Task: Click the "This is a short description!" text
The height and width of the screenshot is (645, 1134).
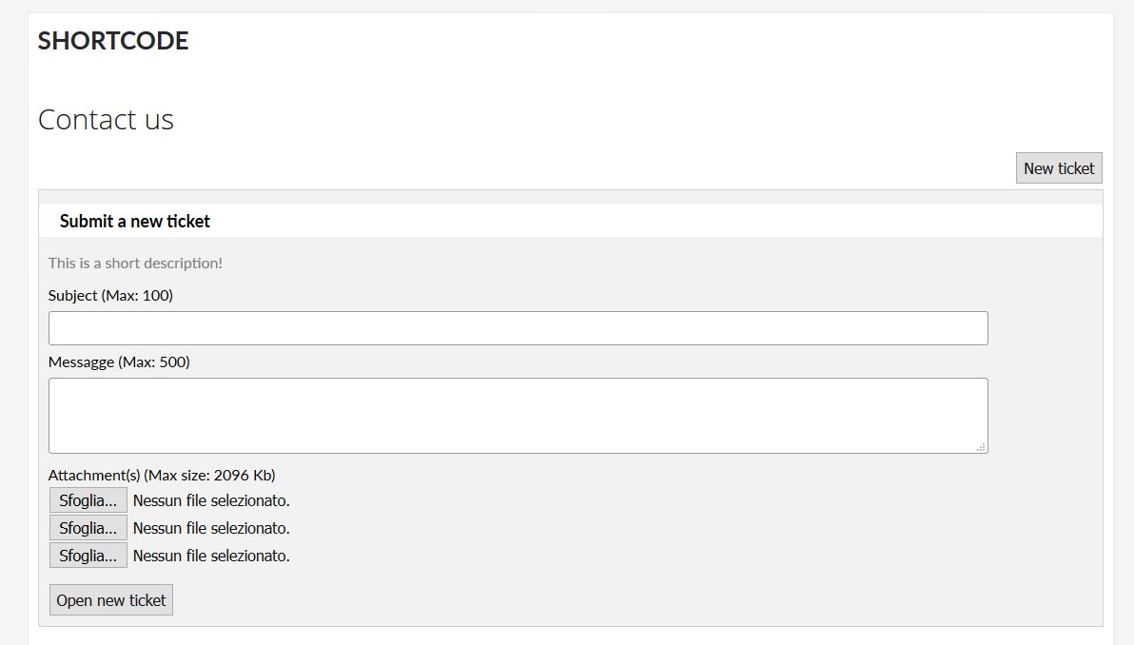Action: 135,264
